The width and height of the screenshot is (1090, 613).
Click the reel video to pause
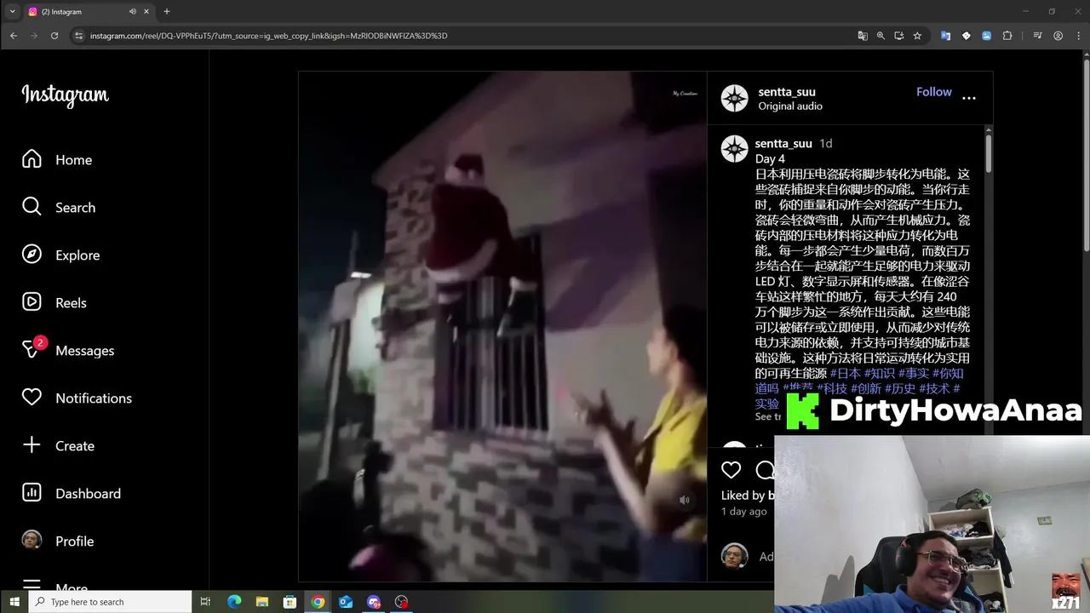tap(502, 326)
